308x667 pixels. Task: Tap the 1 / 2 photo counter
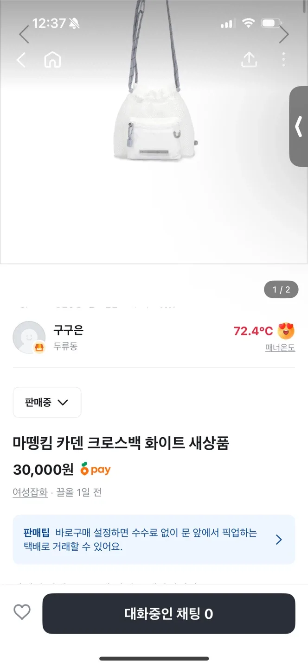click(281, 290)
